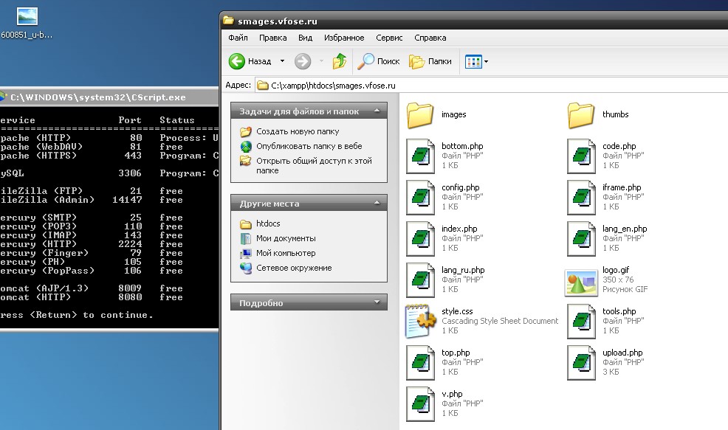Select the style.css file icon
The width and height of the screenshot is (728, 430).
[420, 322]
